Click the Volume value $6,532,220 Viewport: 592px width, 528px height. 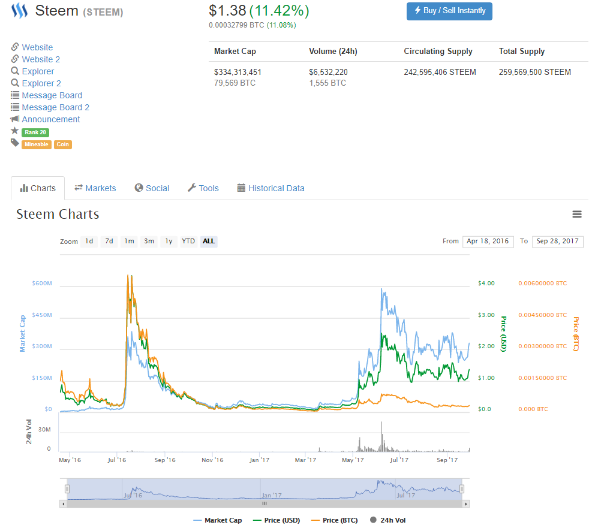point(329,72)
